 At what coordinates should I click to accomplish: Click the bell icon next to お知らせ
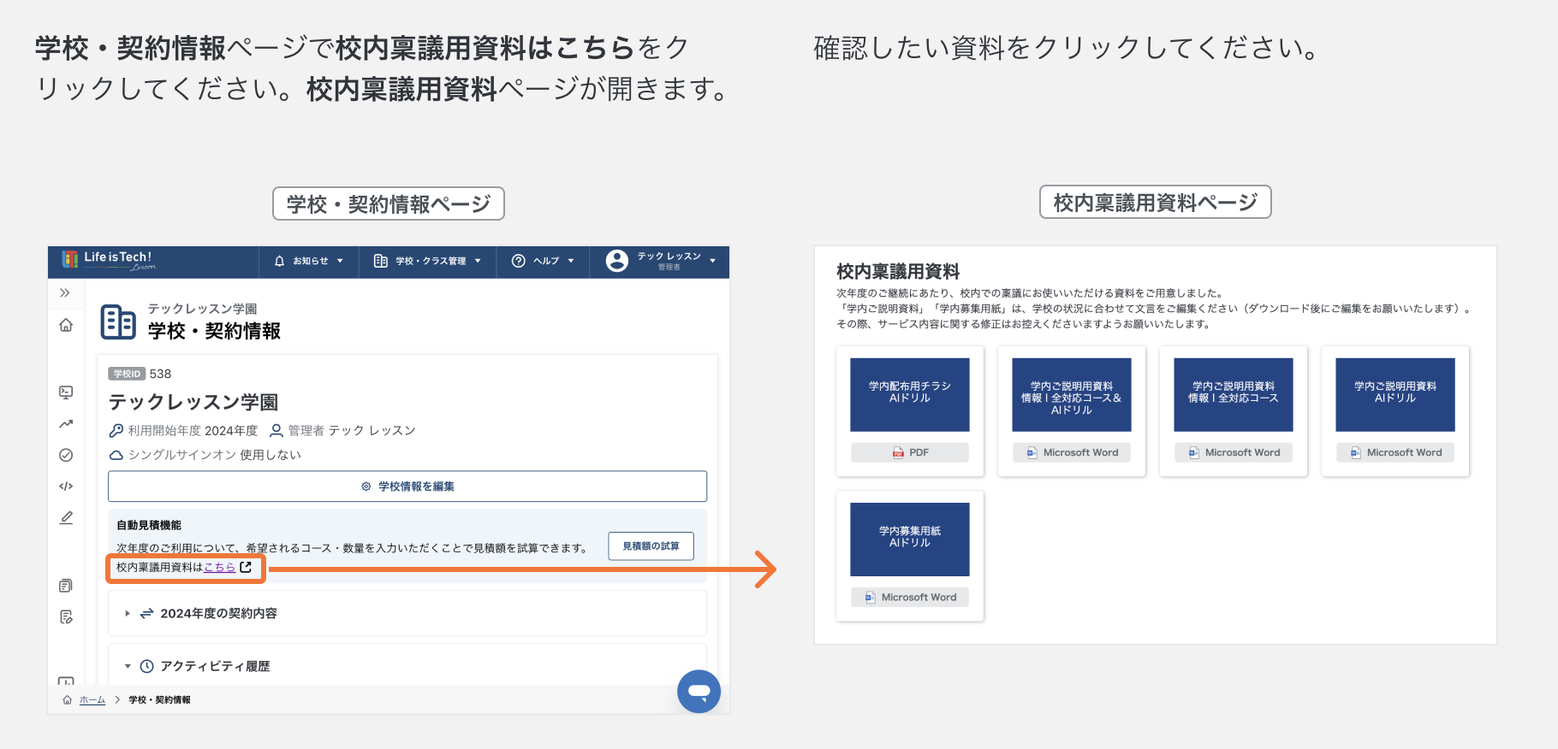pyautogui.click(x=279, y=261)
